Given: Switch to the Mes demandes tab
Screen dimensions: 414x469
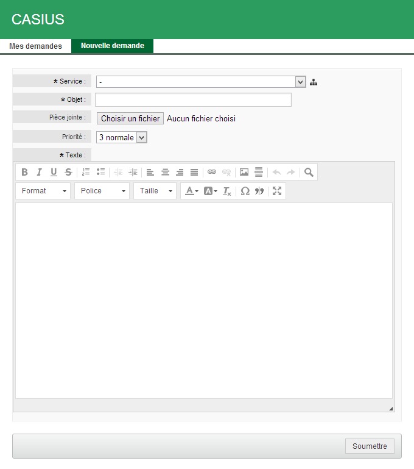Looking at the screenshot, I should click(x=35, y=46).
